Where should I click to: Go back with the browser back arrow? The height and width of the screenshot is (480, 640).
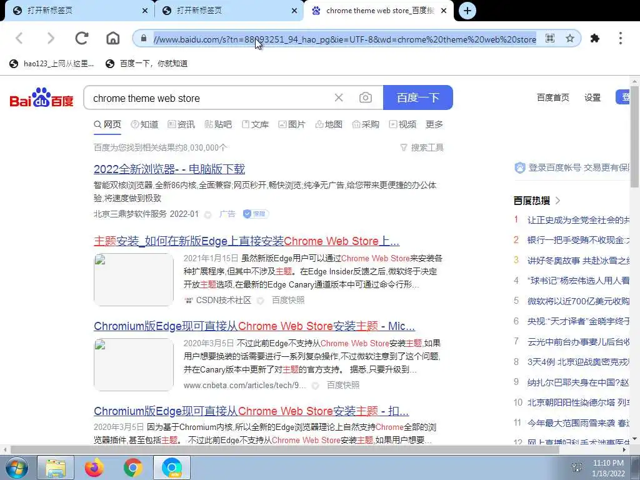point(19,38)
